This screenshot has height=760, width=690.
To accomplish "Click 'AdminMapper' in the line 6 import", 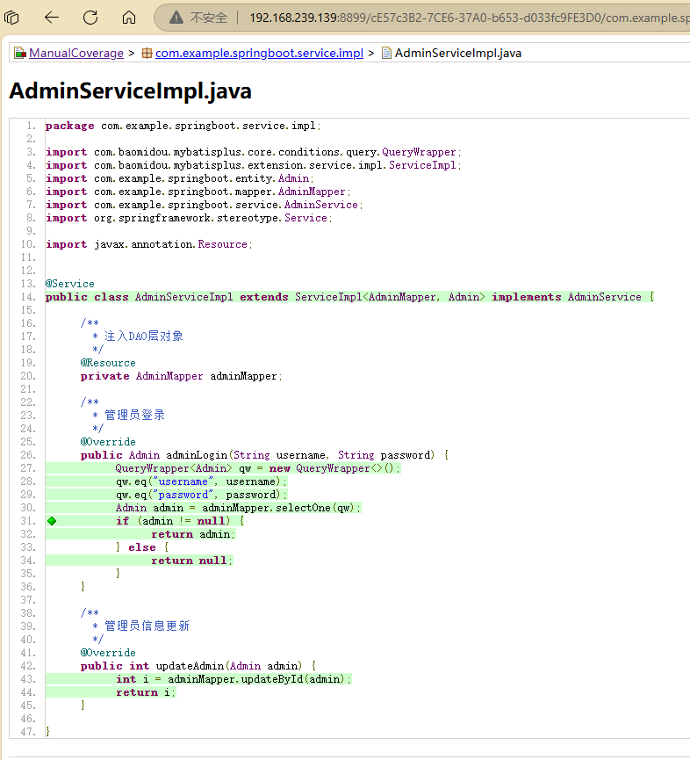I will point(312,192).
